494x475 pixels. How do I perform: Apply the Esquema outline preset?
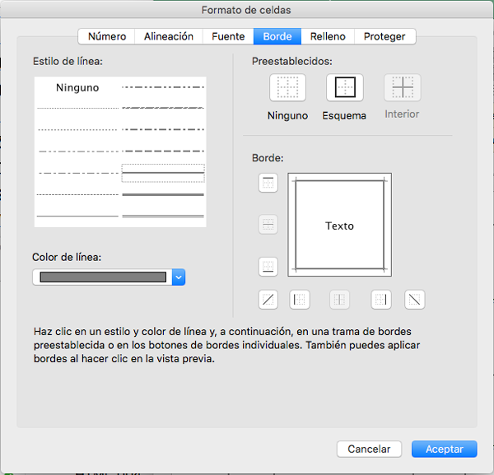(345, 87)
